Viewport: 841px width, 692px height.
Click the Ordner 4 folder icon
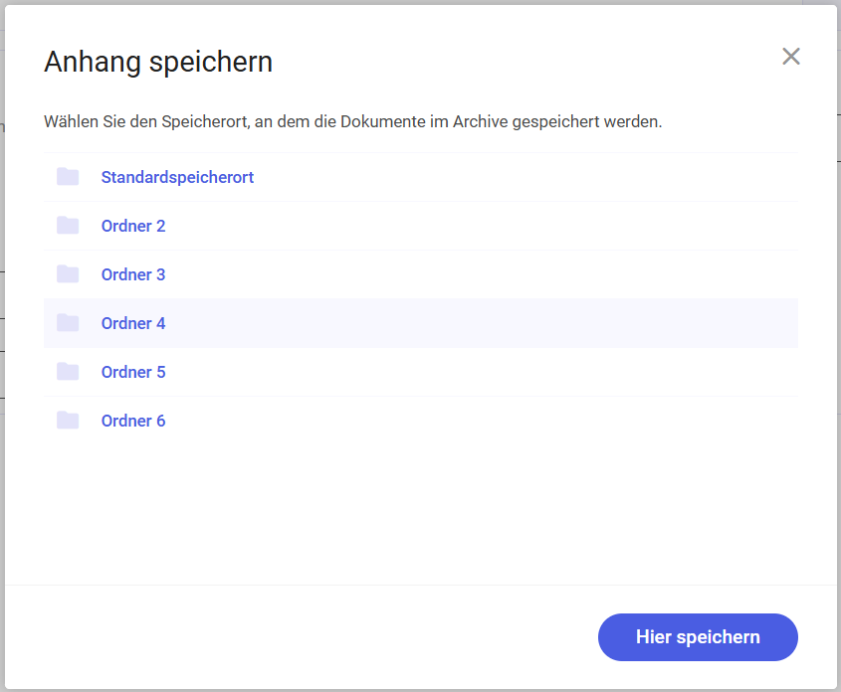click(68, 323)
